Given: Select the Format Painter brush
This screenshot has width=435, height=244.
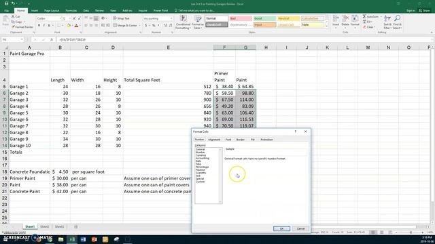Looking at the screenshot, I should [22, 27].
